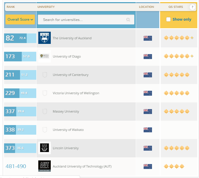Open the Overall Score dropdown
This screenshot has width=199, height=178.
click(x=20, y=19)
